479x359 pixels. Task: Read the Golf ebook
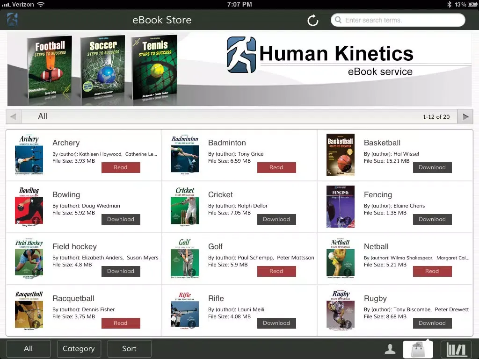[276, 271]
